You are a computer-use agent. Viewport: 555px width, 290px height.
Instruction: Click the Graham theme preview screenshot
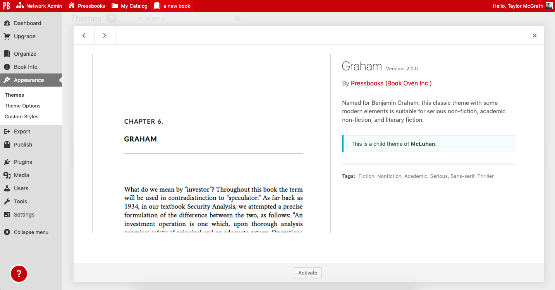pos(211,143)
